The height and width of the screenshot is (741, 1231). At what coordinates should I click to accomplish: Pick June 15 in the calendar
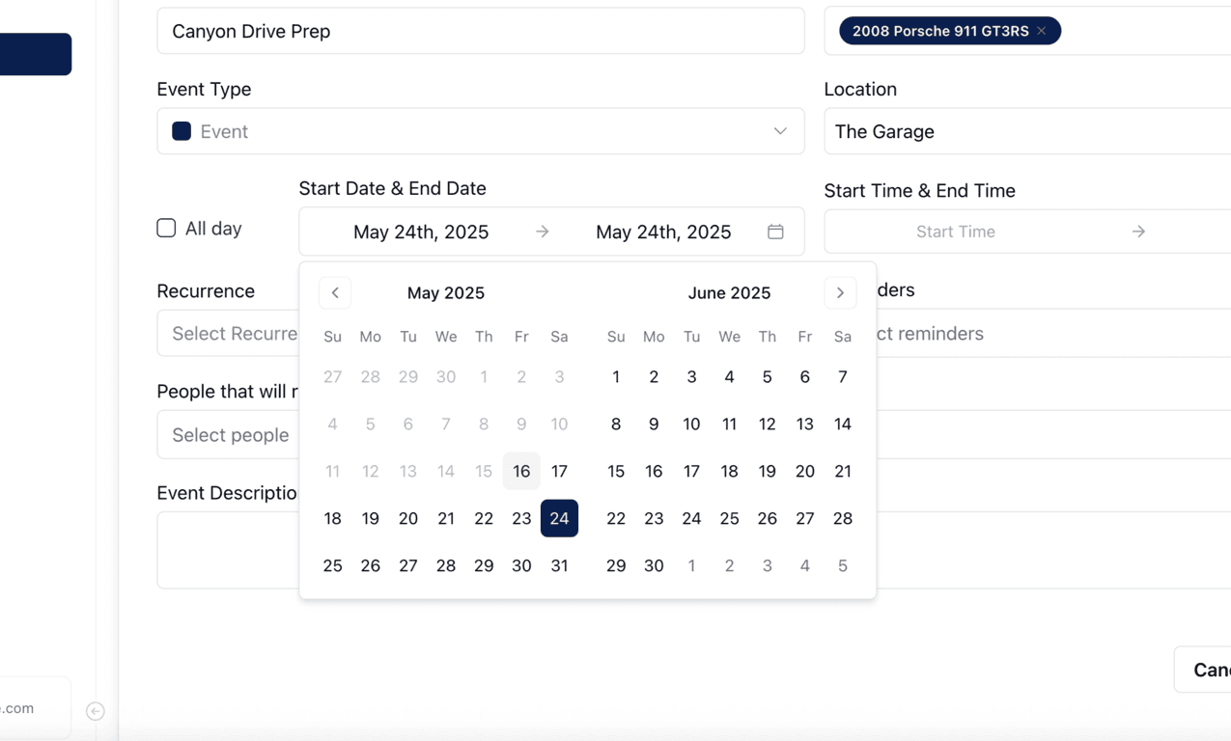coord(616,471)
